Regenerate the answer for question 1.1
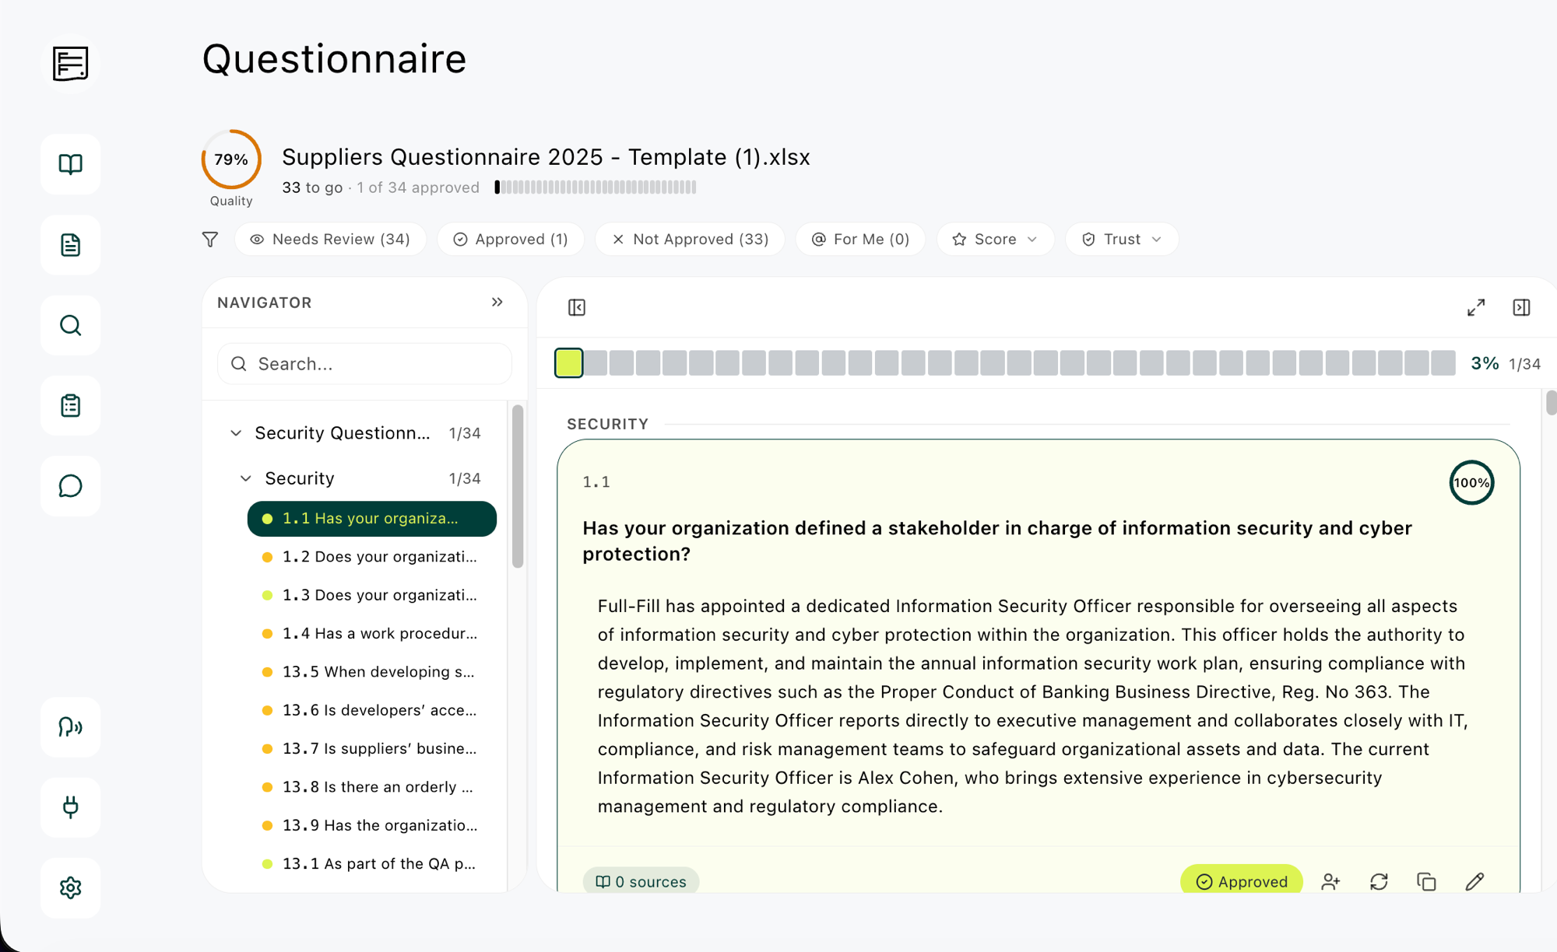Screen dimensions: 1557x952 point(1379,881)
